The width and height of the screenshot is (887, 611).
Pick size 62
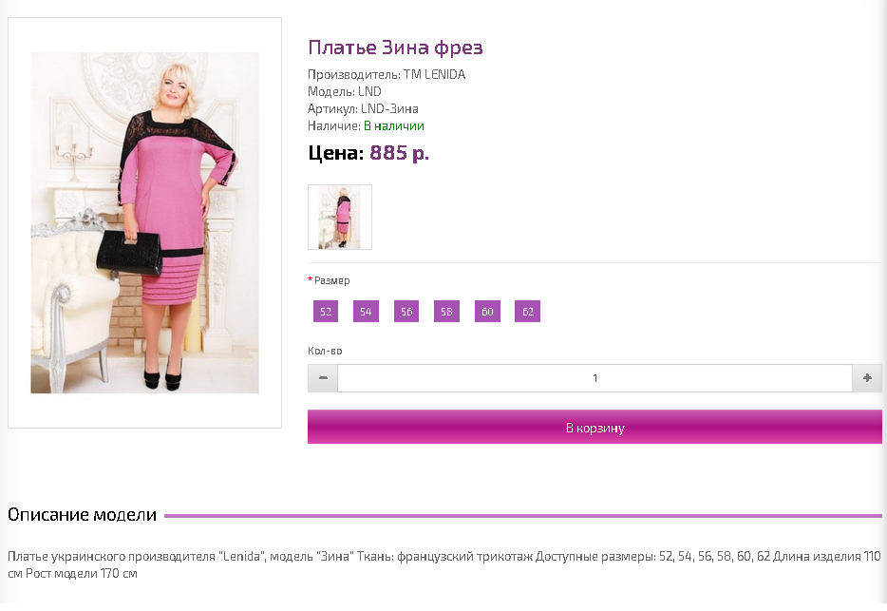(528, 312)
